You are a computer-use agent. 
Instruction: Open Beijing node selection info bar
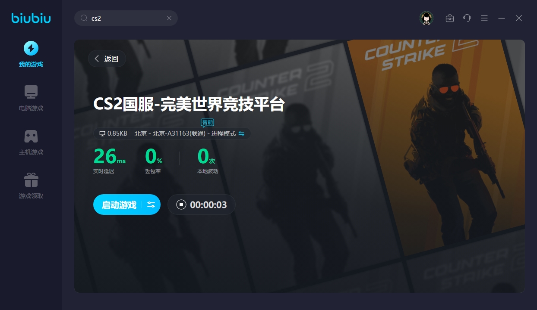tap(172, 133)
